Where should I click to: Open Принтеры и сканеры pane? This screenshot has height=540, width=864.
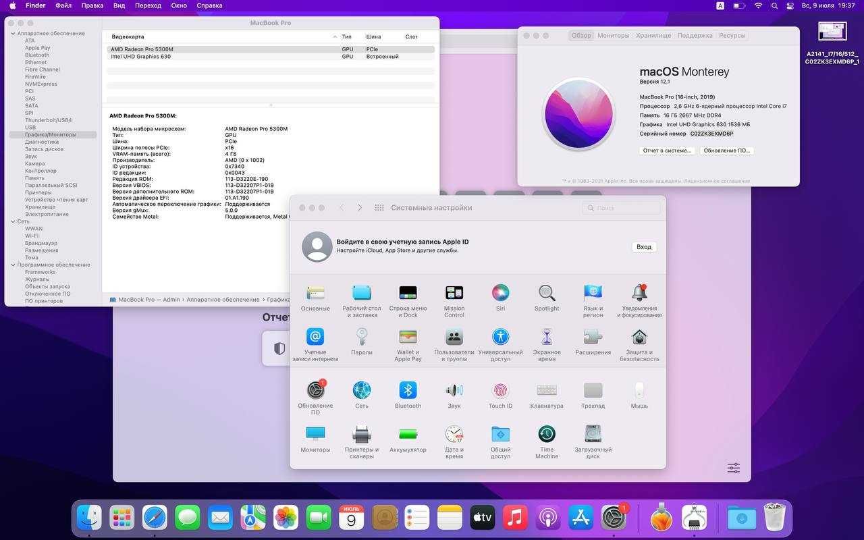click(362, 433)
